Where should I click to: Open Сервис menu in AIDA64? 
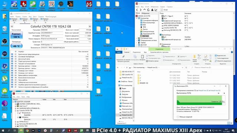163,7
